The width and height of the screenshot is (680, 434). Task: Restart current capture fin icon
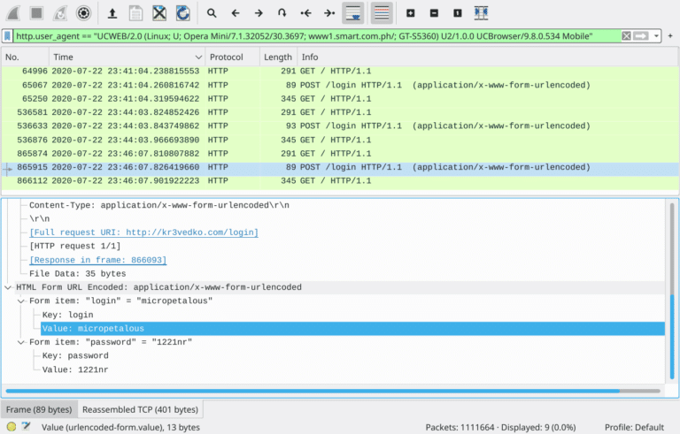coord(60,13)
